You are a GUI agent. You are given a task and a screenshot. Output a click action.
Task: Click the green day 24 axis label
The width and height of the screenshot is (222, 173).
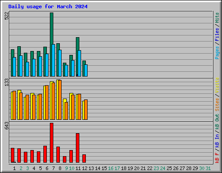tap(163, 168)
